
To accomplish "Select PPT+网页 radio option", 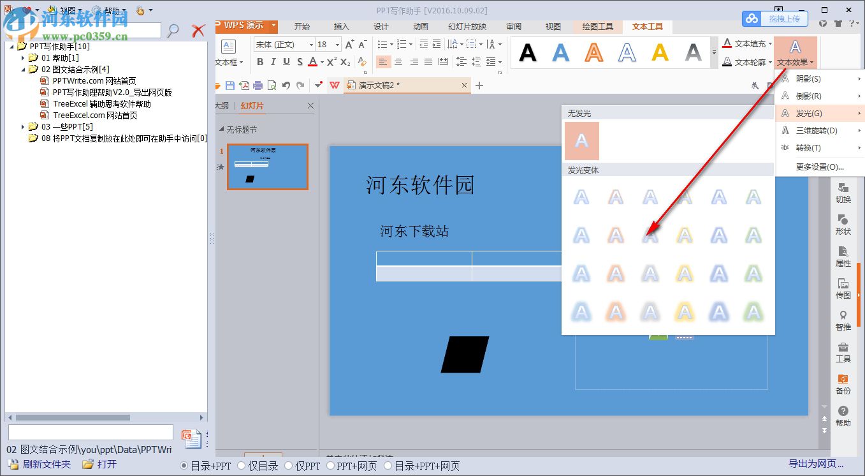I will coord(353,466).
